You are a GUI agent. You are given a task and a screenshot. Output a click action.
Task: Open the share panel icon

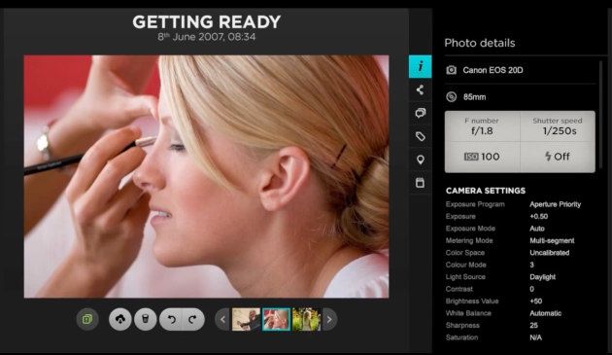click(420, 89)
